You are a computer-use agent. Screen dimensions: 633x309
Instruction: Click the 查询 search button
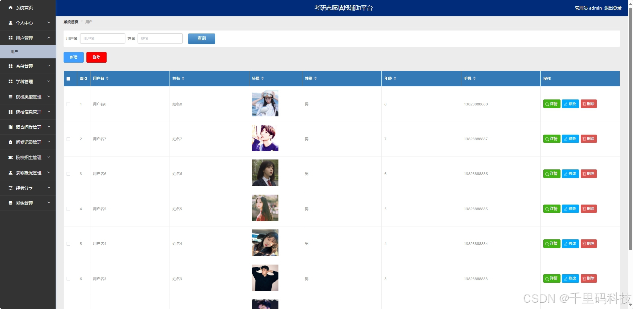tap(202, 38)
